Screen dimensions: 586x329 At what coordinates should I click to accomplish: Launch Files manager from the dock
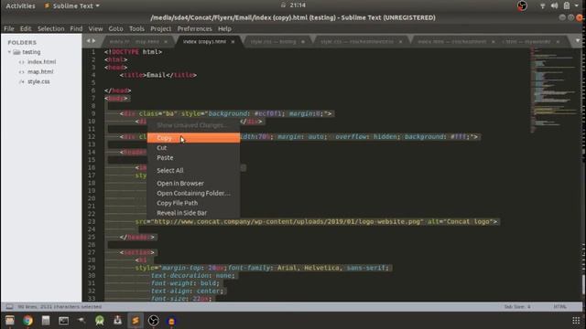tap(10, 321)
